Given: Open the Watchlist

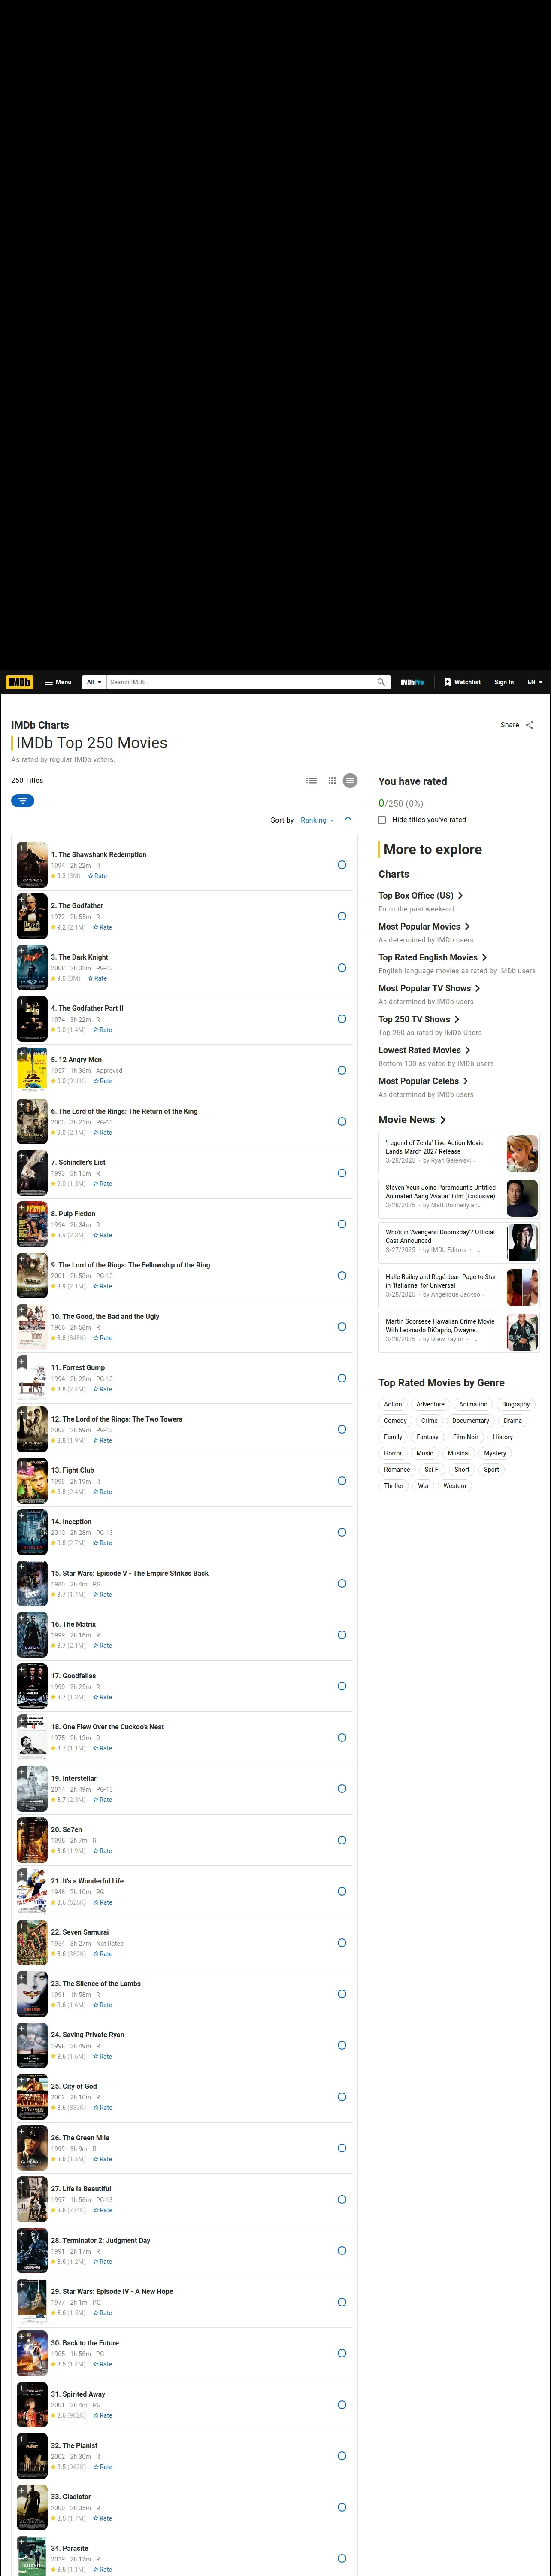Looking at the screenshot, I should [462, 682].
